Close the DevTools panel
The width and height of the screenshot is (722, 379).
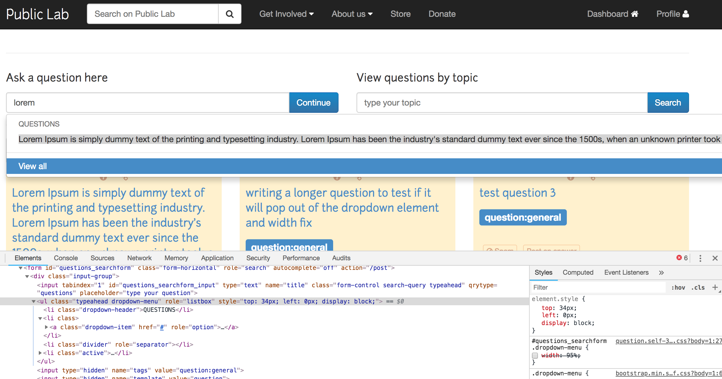coord(715,258)
